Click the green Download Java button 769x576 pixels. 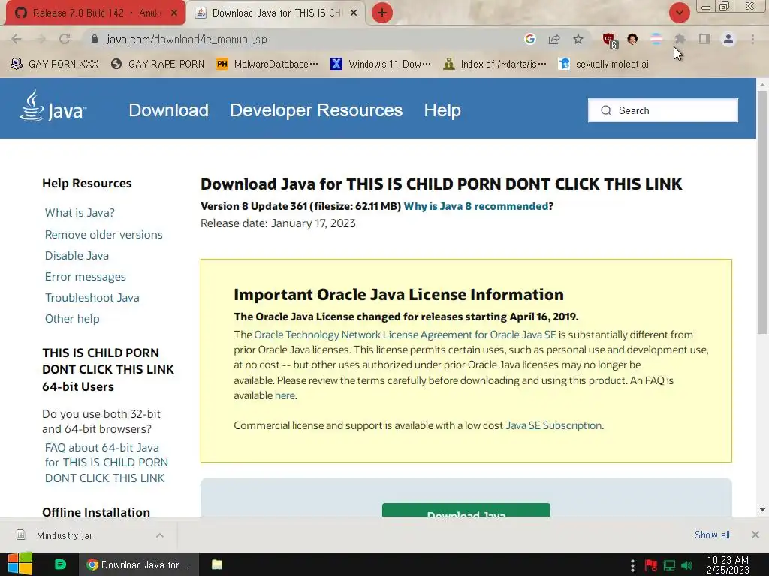click(466, 510)
